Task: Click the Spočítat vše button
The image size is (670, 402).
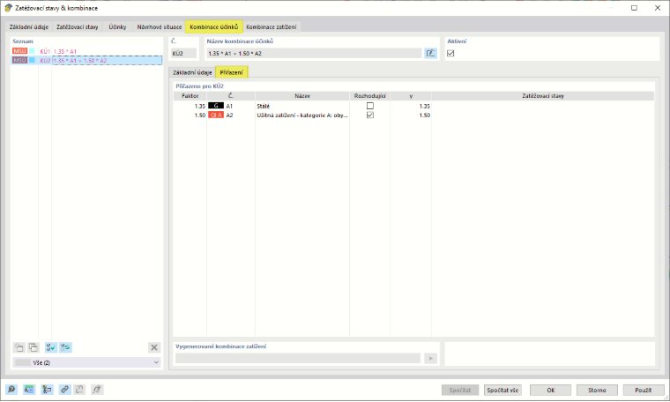Action: (x=502, y=390)
